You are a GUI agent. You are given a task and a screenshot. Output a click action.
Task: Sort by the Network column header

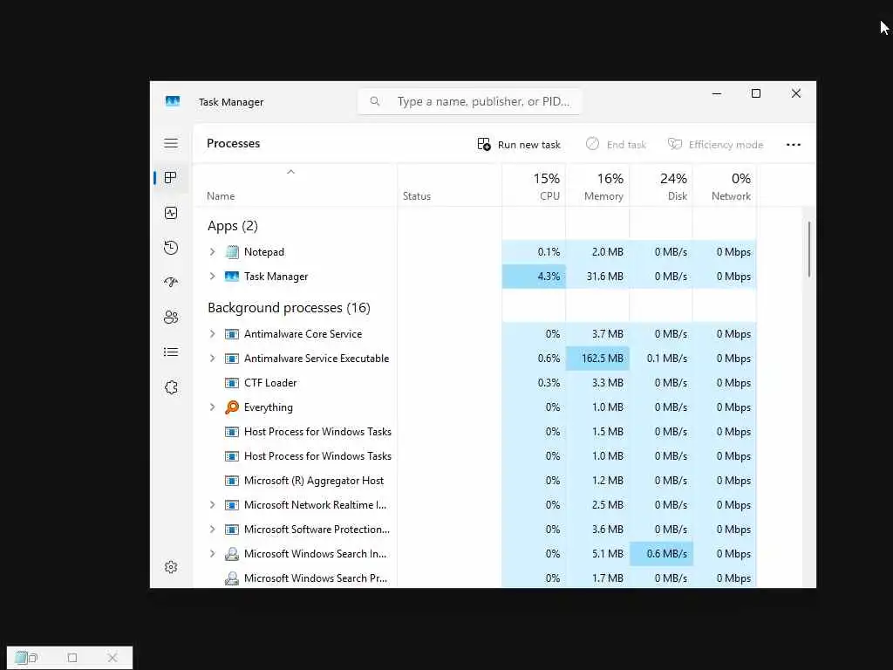725,187
